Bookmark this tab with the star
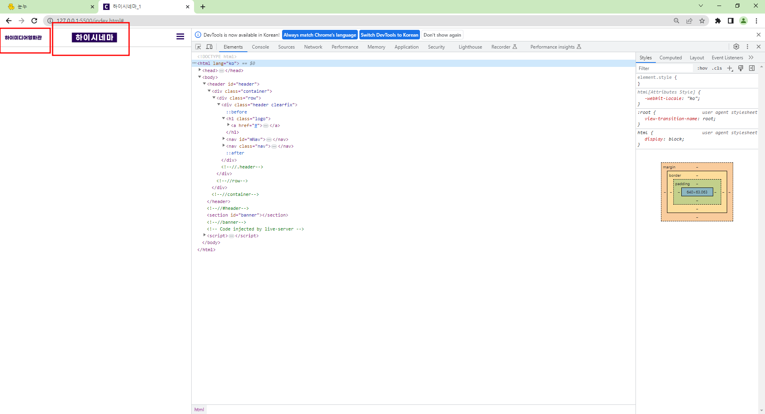 pyautogui.click(x=702, y=21)
